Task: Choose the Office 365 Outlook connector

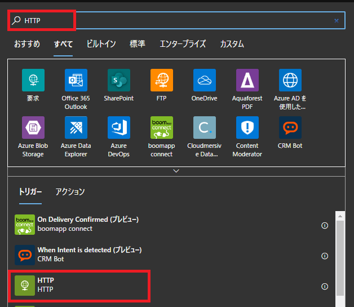Action: pyautogui.click(x=76, y=80)
